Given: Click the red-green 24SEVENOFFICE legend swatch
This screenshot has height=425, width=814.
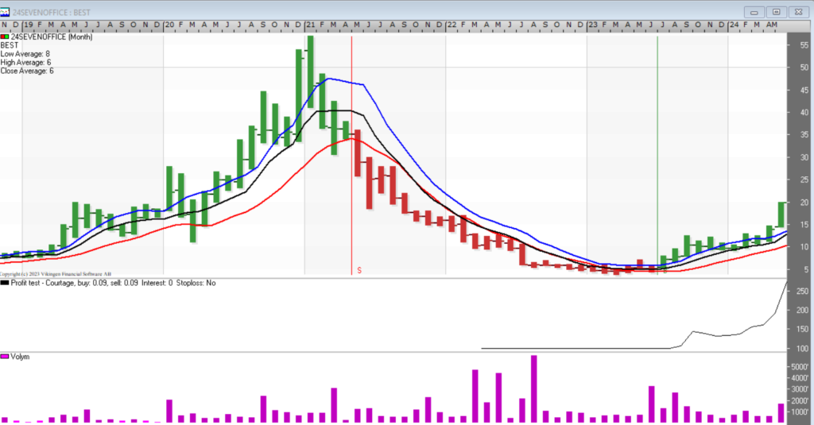Looking at the screenshot, I should point(5,37).
